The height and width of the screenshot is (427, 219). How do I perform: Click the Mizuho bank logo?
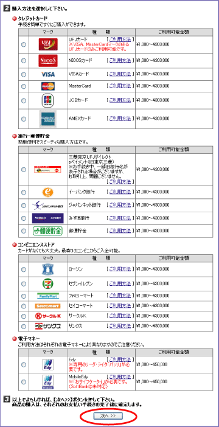pos(48,218)
